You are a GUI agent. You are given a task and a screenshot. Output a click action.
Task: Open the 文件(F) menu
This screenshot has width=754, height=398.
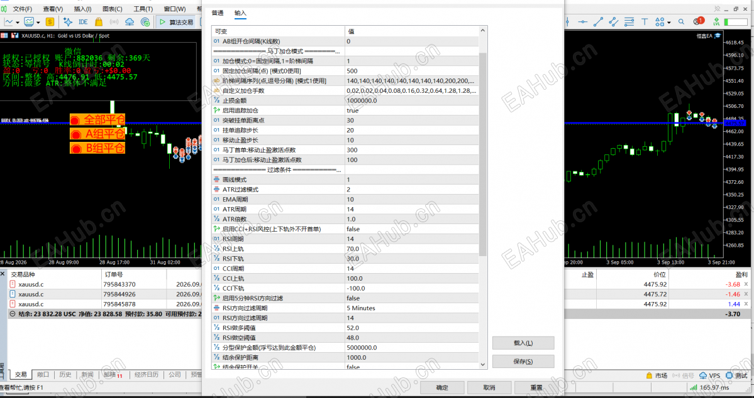pyautogui.click(x=22, y=9)
